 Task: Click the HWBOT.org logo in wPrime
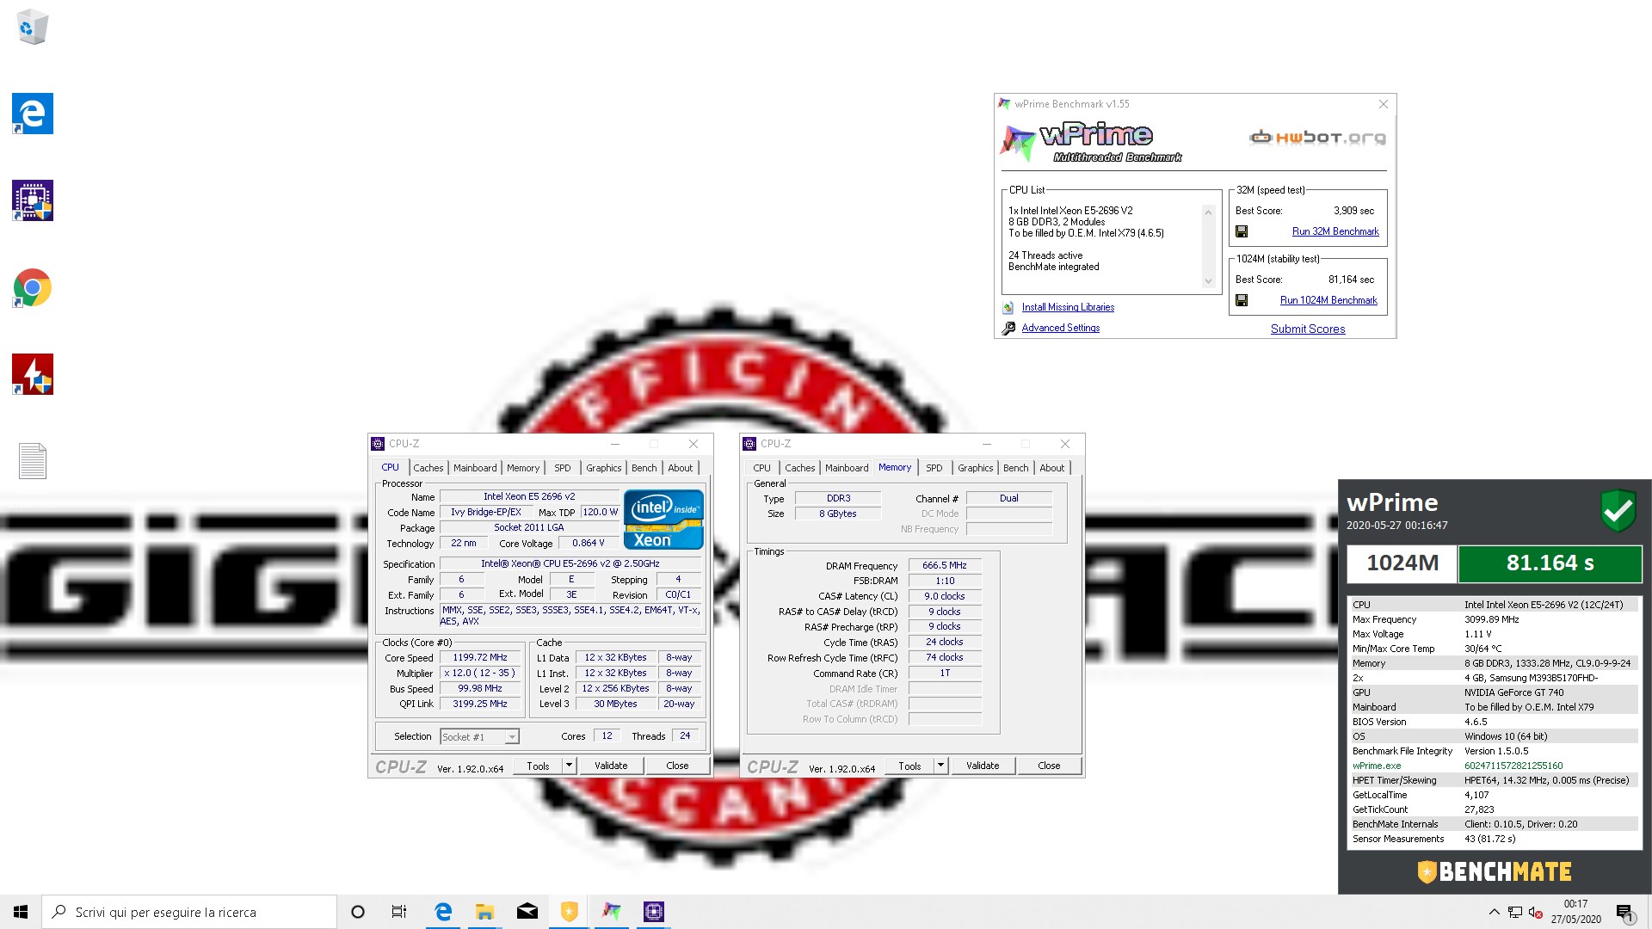tap(1317, 137)
